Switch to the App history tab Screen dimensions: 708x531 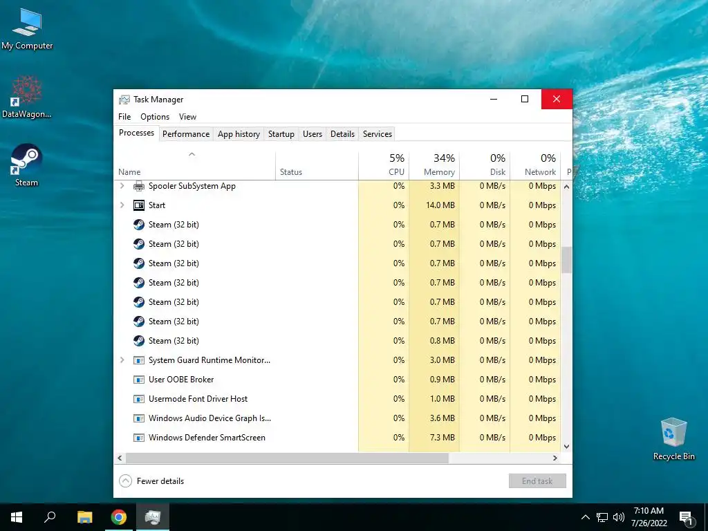tap(239, 134)
